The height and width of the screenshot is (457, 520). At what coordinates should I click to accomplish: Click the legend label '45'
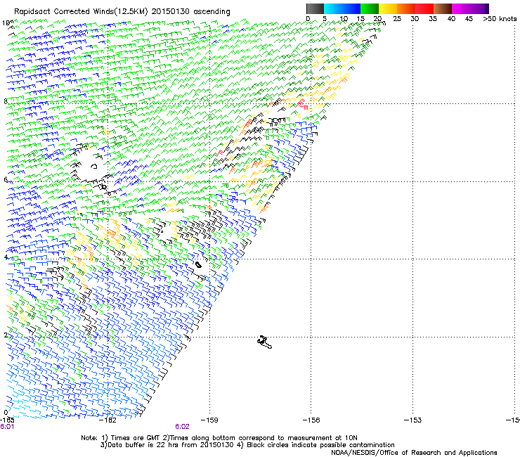[469, 19]
